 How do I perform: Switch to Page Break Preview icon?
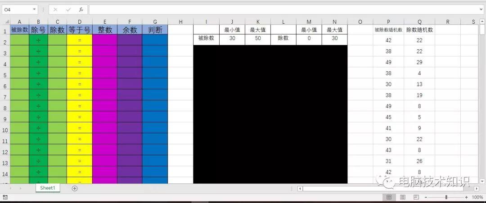pyautogui.click(x=416, y=197)
